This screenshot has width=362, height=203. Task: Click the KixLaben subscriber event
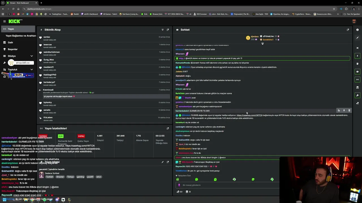105,119
